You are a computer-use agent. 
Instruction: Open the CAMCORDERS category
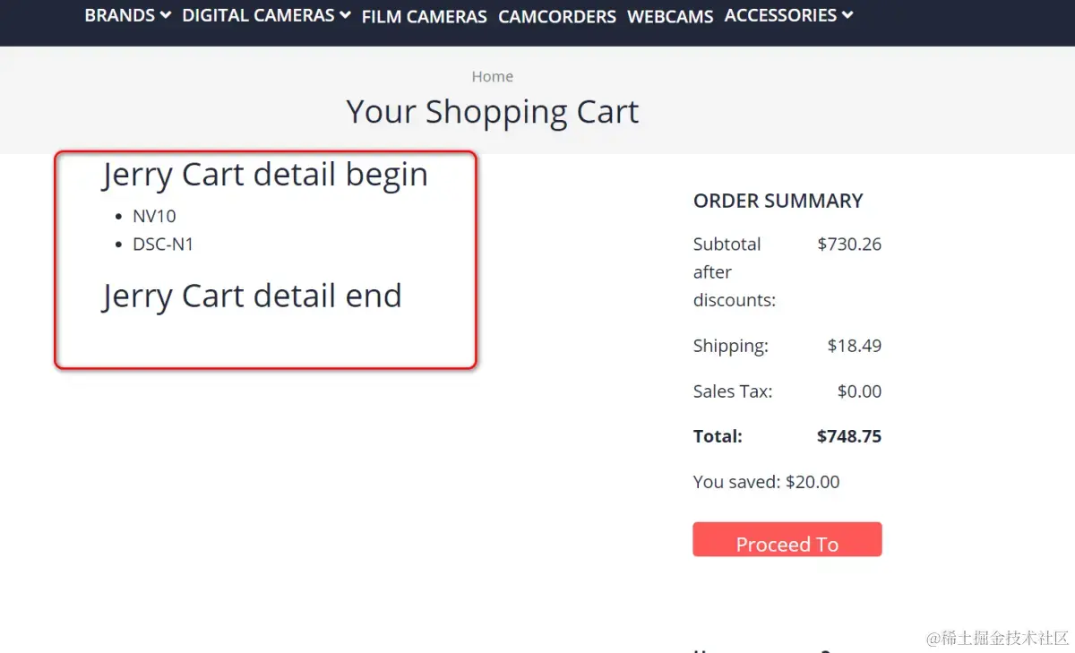point(557,17)
